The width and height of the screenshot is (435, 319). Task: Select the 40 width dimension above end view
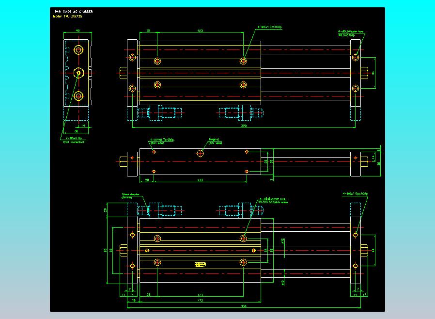78,31
